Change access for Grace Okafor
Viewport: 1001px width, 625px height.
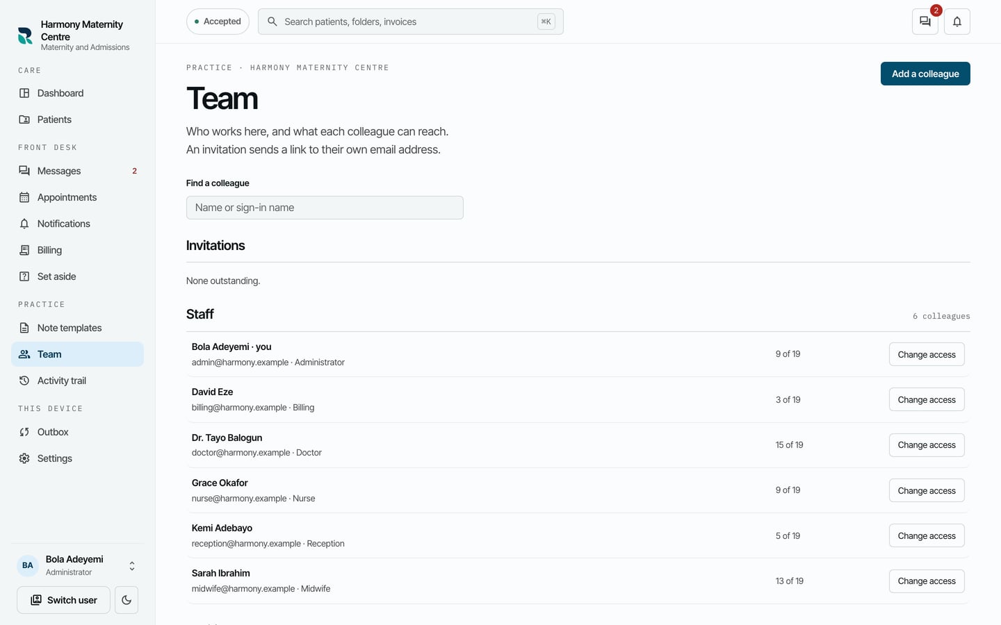(927, 490)
